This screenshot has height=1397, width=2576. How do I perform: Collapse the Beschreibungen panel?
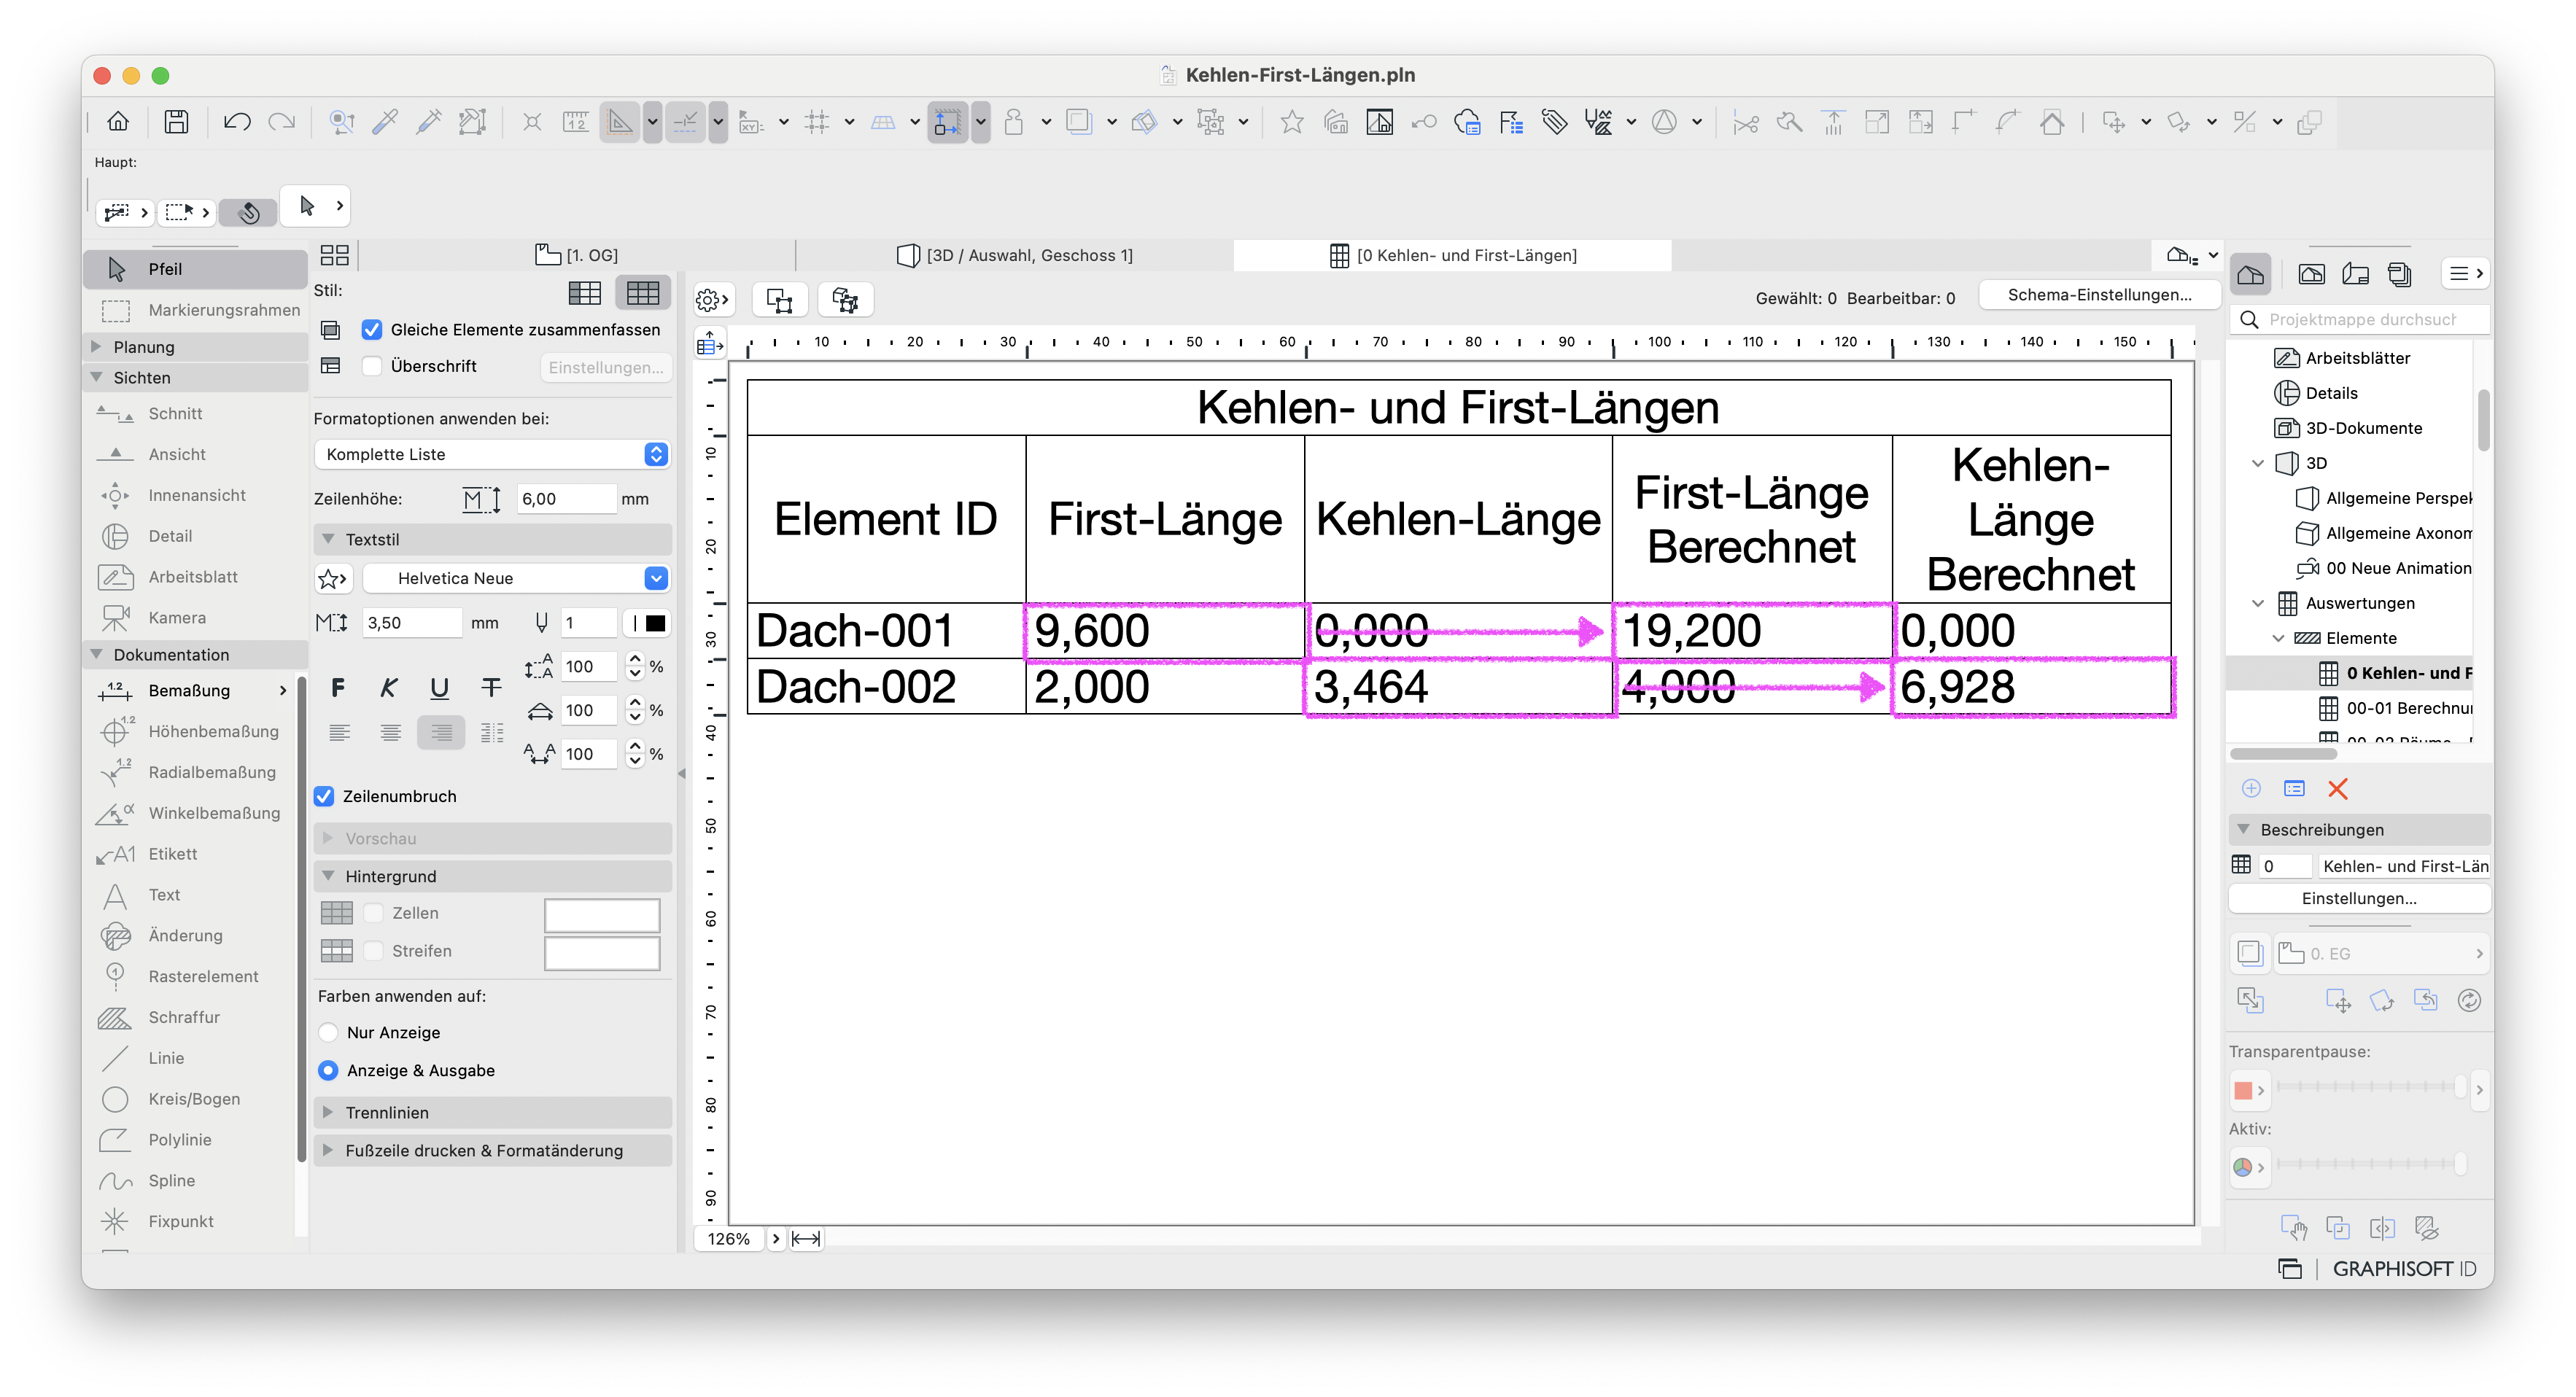(2243, 829)
